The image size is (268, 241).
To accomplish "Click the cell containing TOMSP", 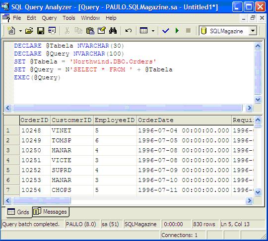I will pyautogui.click(x=72, y=140).
